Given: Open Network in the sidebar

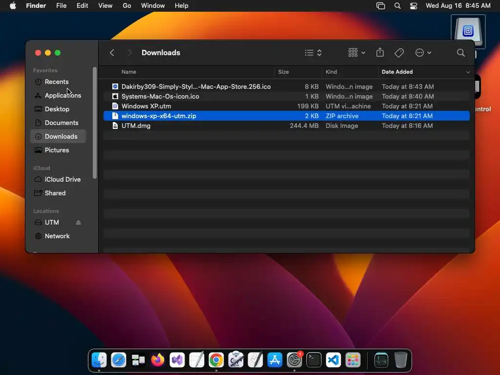Looking at the screenshot, I should [58, 236].
